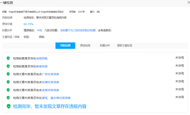This screenshot has width=190, height=115.
Task: Open the 标题分析 tab
Action: tap(105, 45)
